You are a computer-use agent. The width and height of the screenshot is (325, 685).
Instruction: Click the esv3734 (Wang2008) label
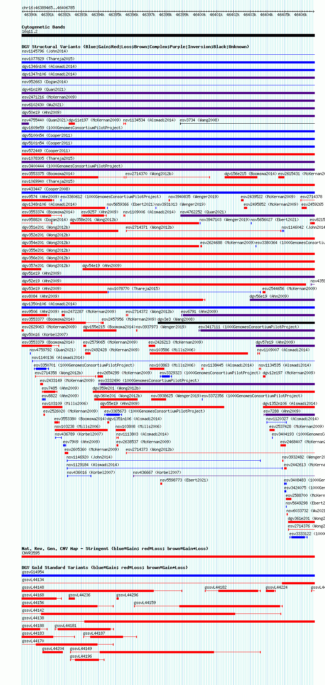[x=199, y=120]
